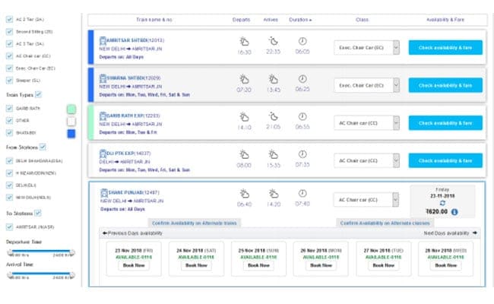This screenshot has width=494, height=304.
Task: Click the arrival moon icon for Amritsar Shtbdi
Action: point(274,42)
